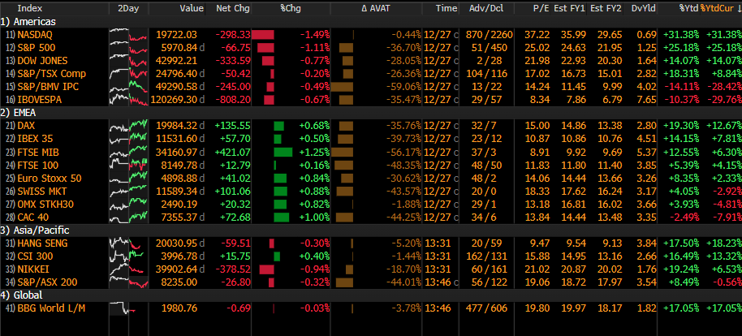Open HANG SENG 2-day sparkline chart
Screen dimensions: 742x336
coord(129,243)
